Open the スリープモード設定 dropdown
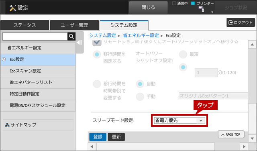This screenshot has height=151, width=257. 179,120
